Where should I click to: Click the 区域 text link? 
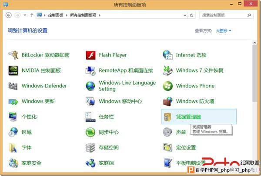point(27,132)
